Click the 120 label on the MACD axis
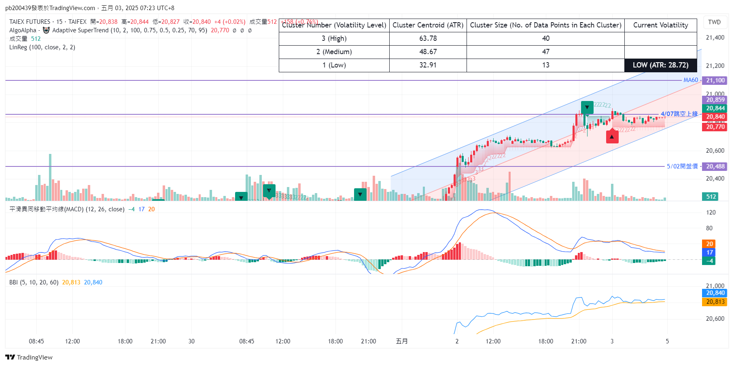Image resolution: width=734 pixels, height=366 pixels. (711, 212)
